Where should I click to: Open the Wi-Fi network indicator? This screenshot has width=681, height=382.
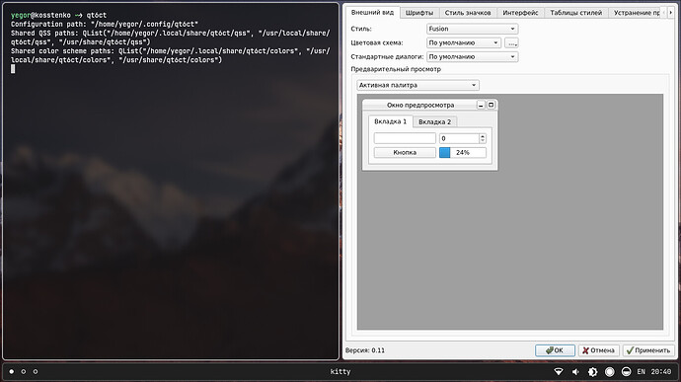pyautogui.click(x=559, y=371)
